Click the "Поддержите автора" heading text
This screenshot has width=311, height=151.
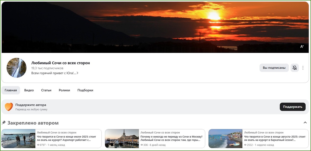[31, 105]
